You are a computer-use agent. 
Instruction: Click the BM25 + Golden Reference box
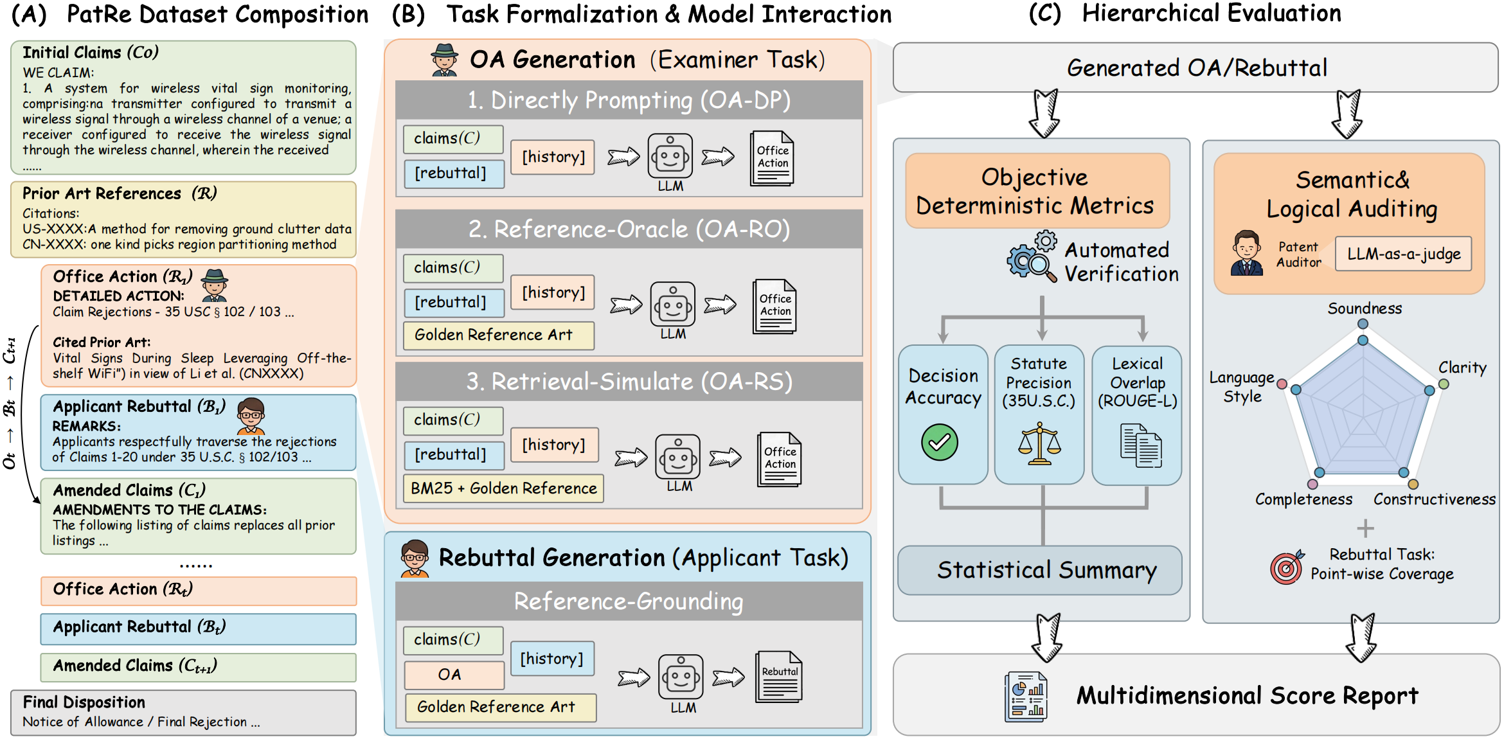click(503, 488)
